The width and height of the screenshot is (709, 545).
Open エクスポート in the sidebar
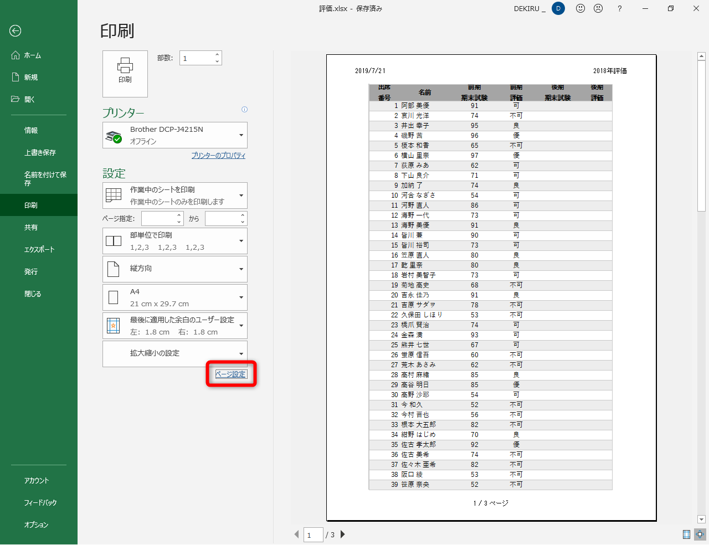click(39, 250)
